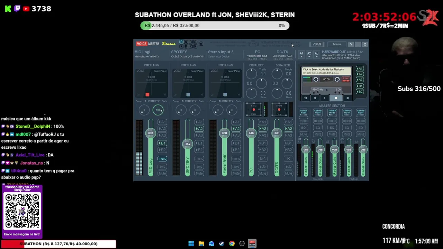Route cassette to A2 bus
443x249 pixels.
(x=360, y=74)
